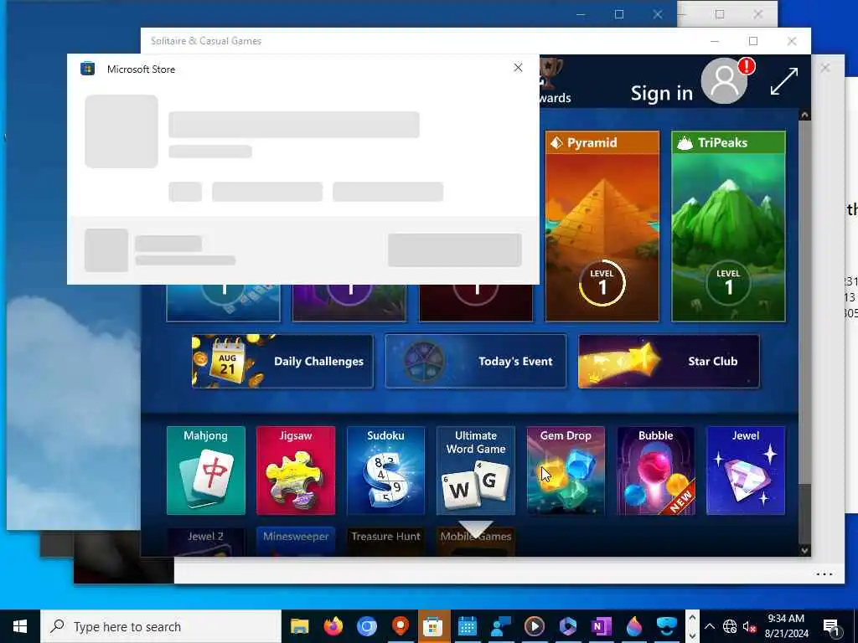This screenshot has height=643, width=858.
Task: Click the taskbar icons scroll-down arrow
Action: pyautogui.click(x=691, y=635)
